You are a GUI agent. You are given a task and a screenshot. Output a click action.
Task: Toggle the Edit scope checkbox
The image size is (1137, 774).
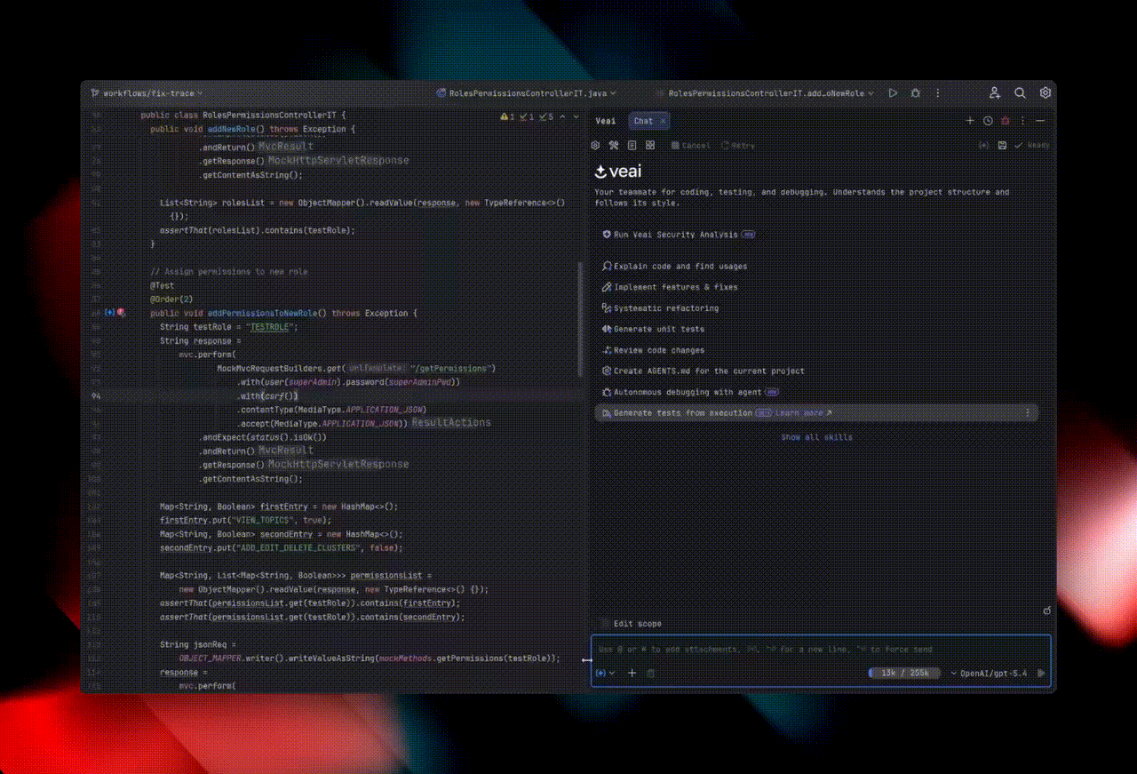pos(604,624)
